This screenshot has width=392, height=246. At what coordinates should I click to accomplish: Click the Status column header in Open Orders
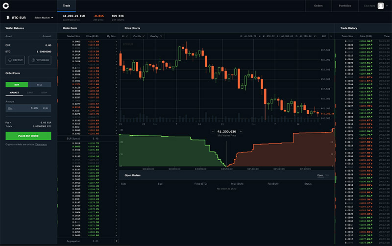click(x=308, y=184)
